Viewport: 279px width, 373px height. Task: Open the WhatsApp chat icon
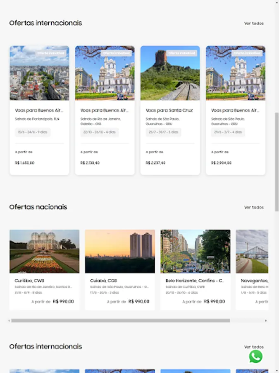pyautogui.click(x=255, y=356)
